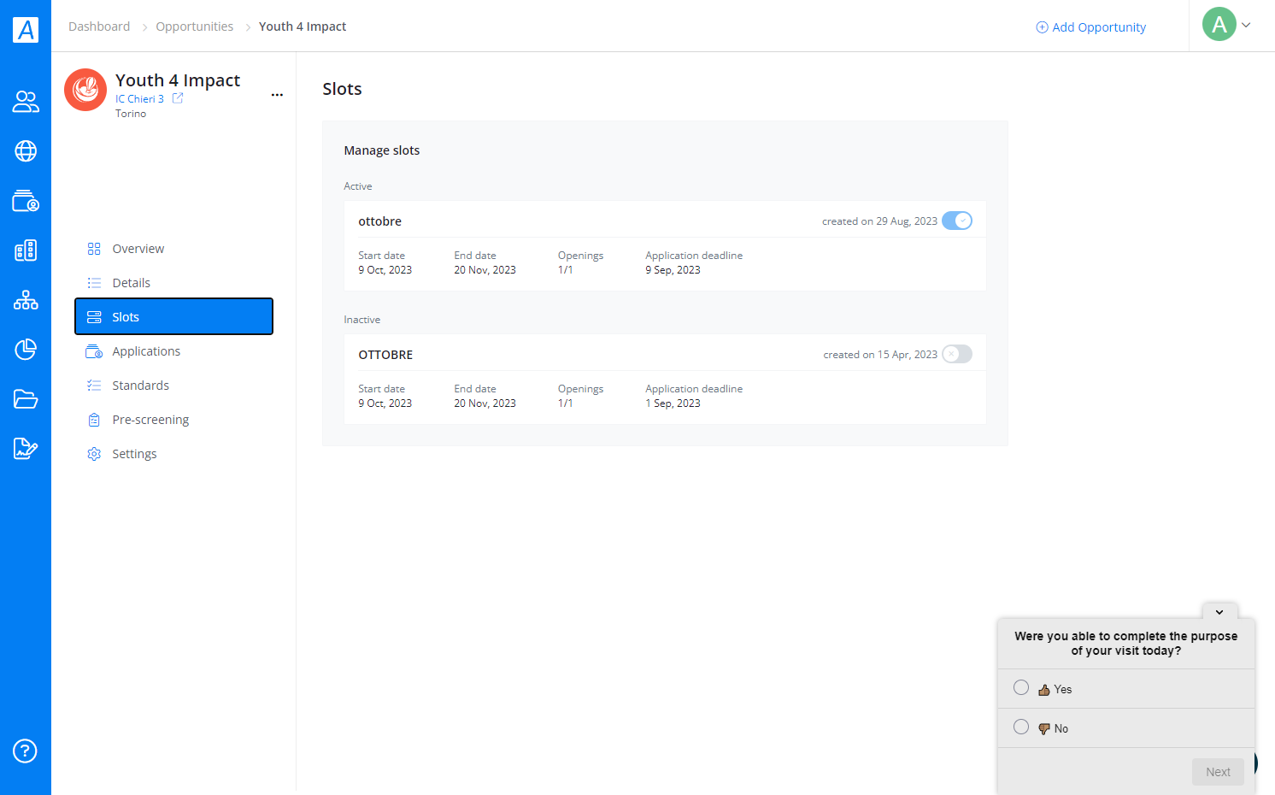Open the org-chart icon in the left sidebar
Screen dimensions: 1275x795
pos(26,300)
